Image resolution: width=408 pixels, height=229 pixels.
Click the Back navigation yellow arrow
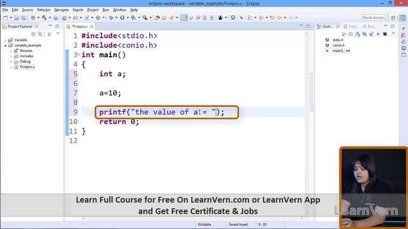pos(279,18)
